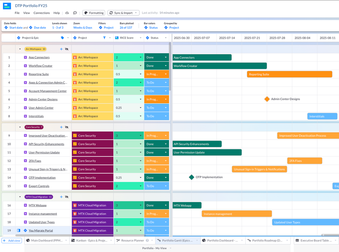The height and width of the screenshot is (252, 339).
Task: Open the File menu
Action: click(17, 13)
